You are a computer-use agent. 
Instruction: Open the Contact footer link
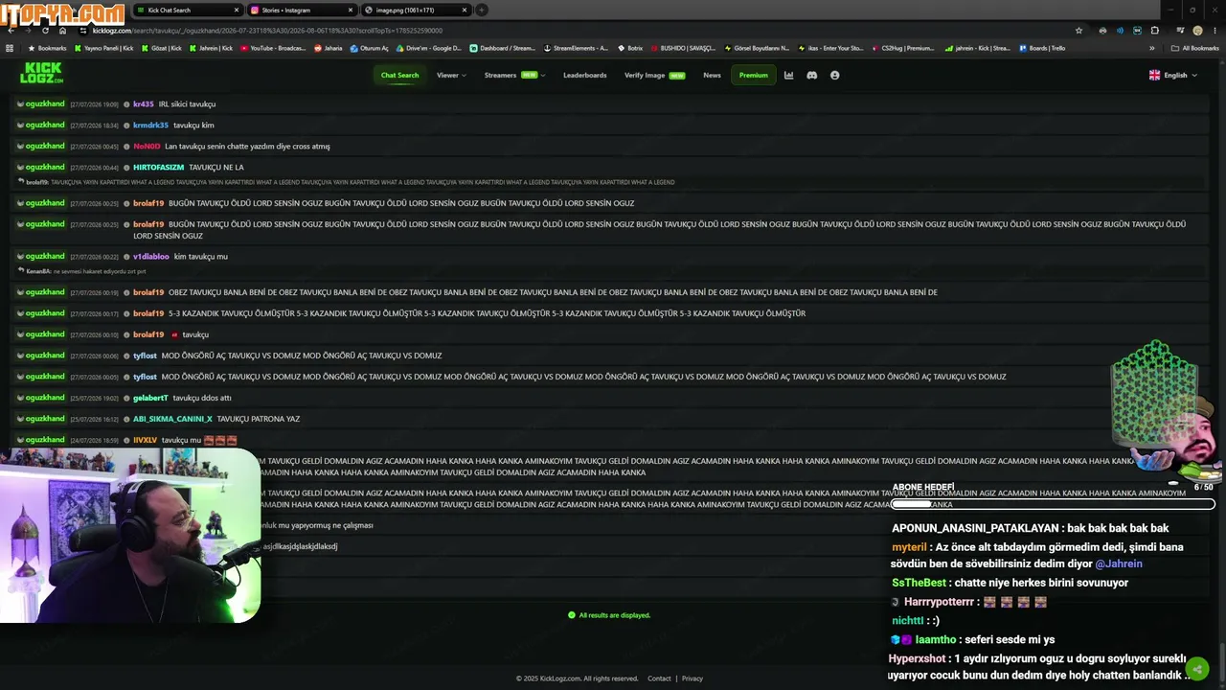659,678
